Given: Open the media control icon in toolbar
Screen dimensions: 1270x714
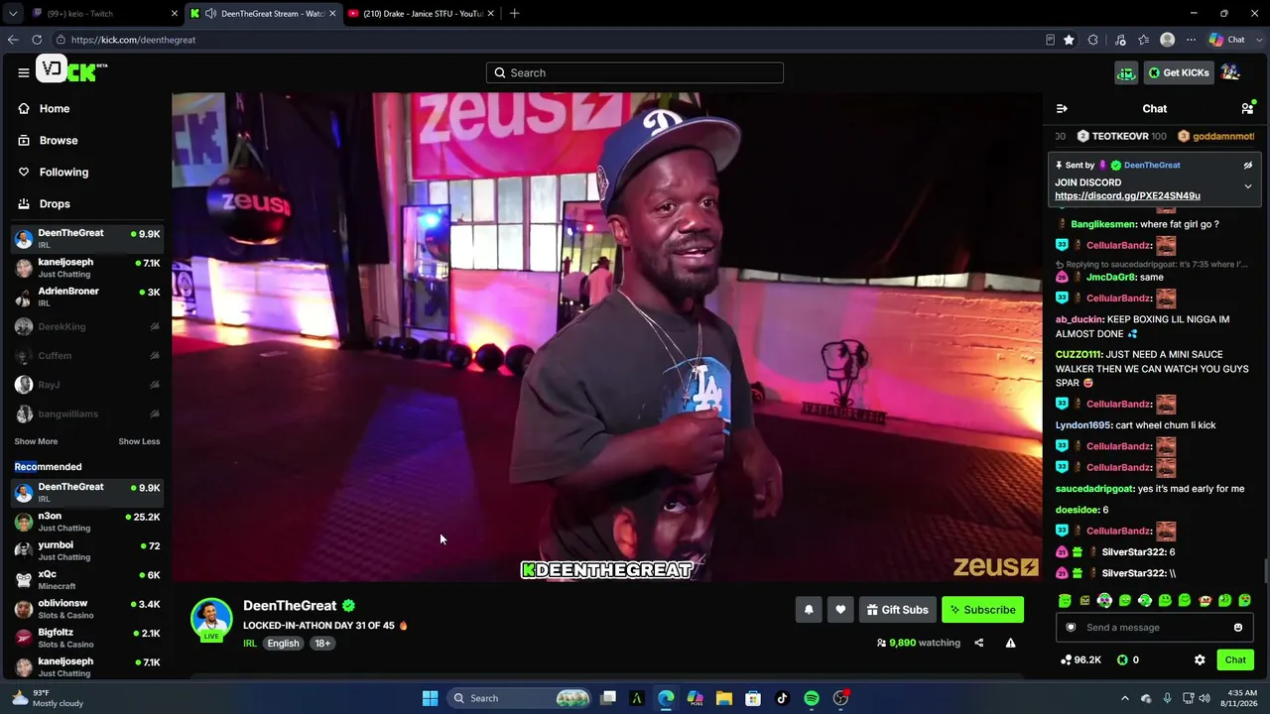Looking at the screenshot, I should pyautogui.click(x=1120, y=40).
